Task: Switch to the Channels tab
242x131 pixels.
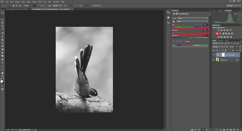Action: [221, 41]
